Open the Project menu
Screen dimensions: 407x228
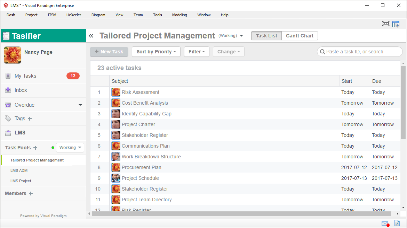[31, 15]
